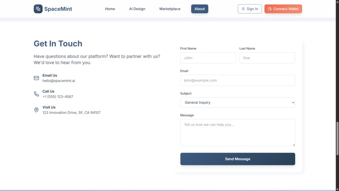Open the Home navigation item
This screenshot has height=191, width=339.
(x=110, y=9)
